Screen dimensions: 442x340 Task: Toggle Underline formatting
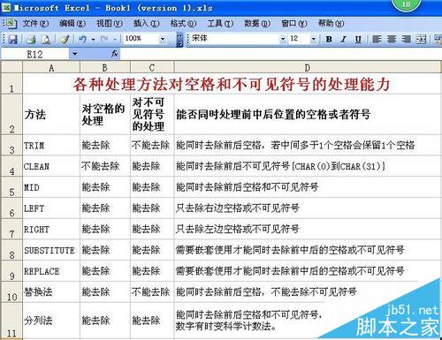(358, 39)
